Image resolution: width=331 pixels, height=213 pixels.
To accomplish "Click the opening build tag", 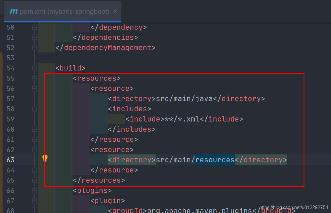I will point(70,68).
